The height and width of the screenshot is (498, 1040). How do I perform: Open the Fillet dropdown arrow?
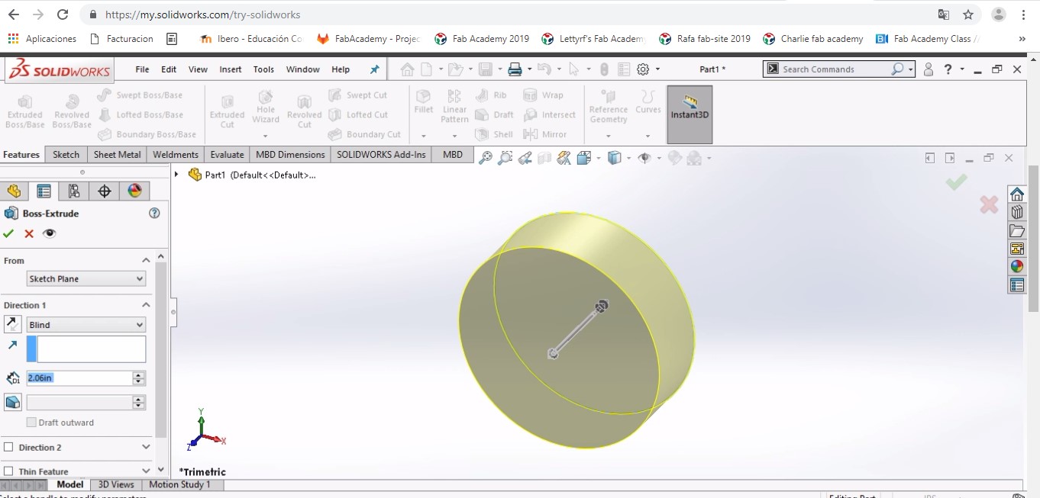coord(424,137)
